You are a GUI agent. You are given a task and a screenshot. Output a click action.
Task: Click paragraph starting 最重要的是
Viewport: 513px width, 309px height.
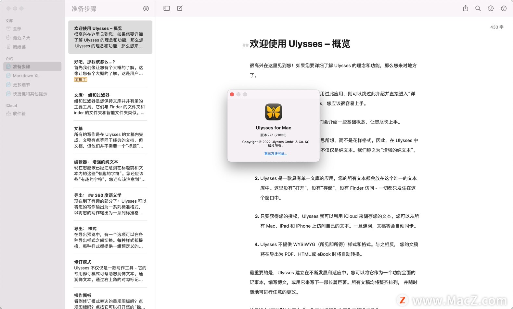(x=334, y=282)
